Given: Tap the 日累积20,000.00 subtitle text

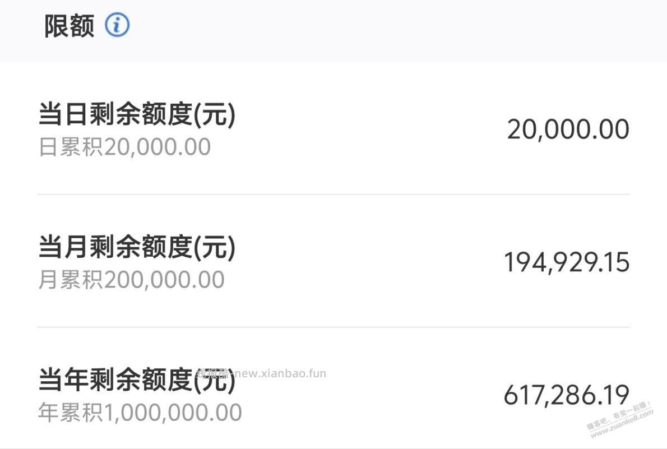Looking at the screenshot, I should (123, 146).
